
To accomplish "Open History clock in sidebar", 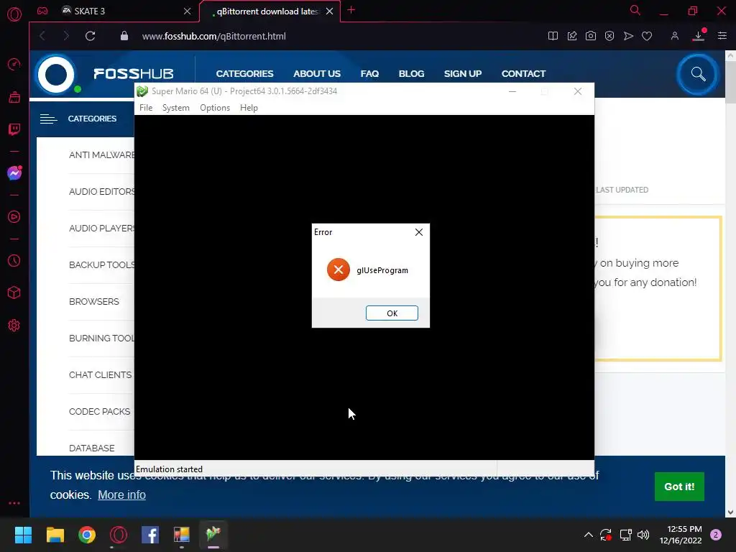I will (x=14, y=260).
